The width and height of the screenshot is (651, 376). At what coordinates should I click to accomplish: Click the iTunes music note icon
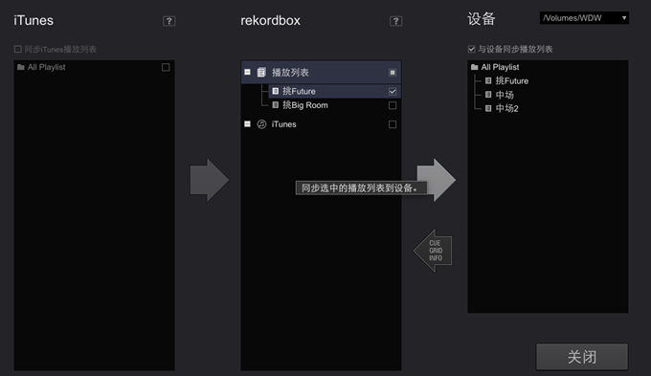point(261,124)
